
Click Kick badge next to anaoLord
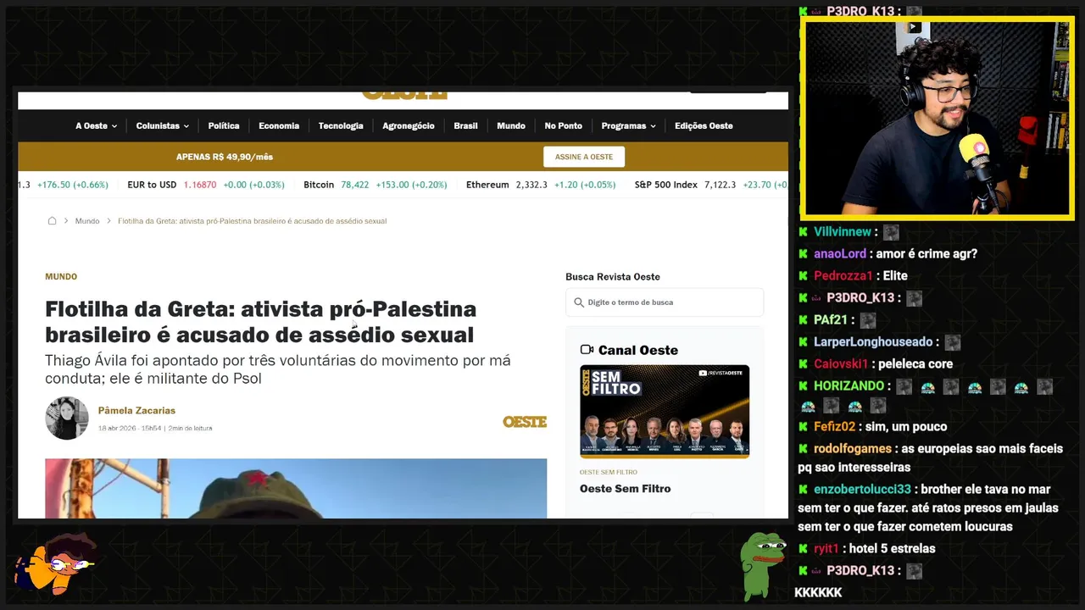coord(803,253)
